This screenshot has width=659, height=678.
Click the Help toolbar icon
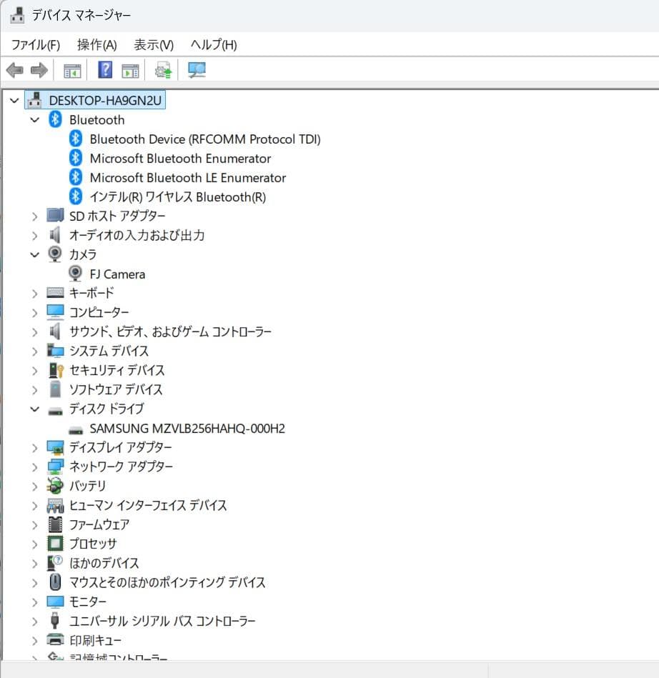coord(104,69)
